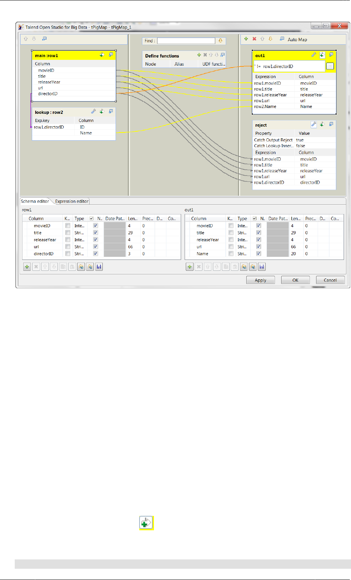Click Length value 20 in out1 schema
This screenshot has width=351, height=580.
294,254
